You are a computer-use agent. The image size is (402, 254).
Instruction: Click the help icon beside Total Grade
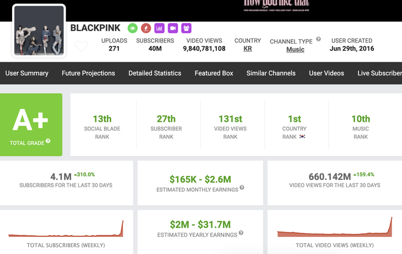pyautogui.click(x=48, y=141)
